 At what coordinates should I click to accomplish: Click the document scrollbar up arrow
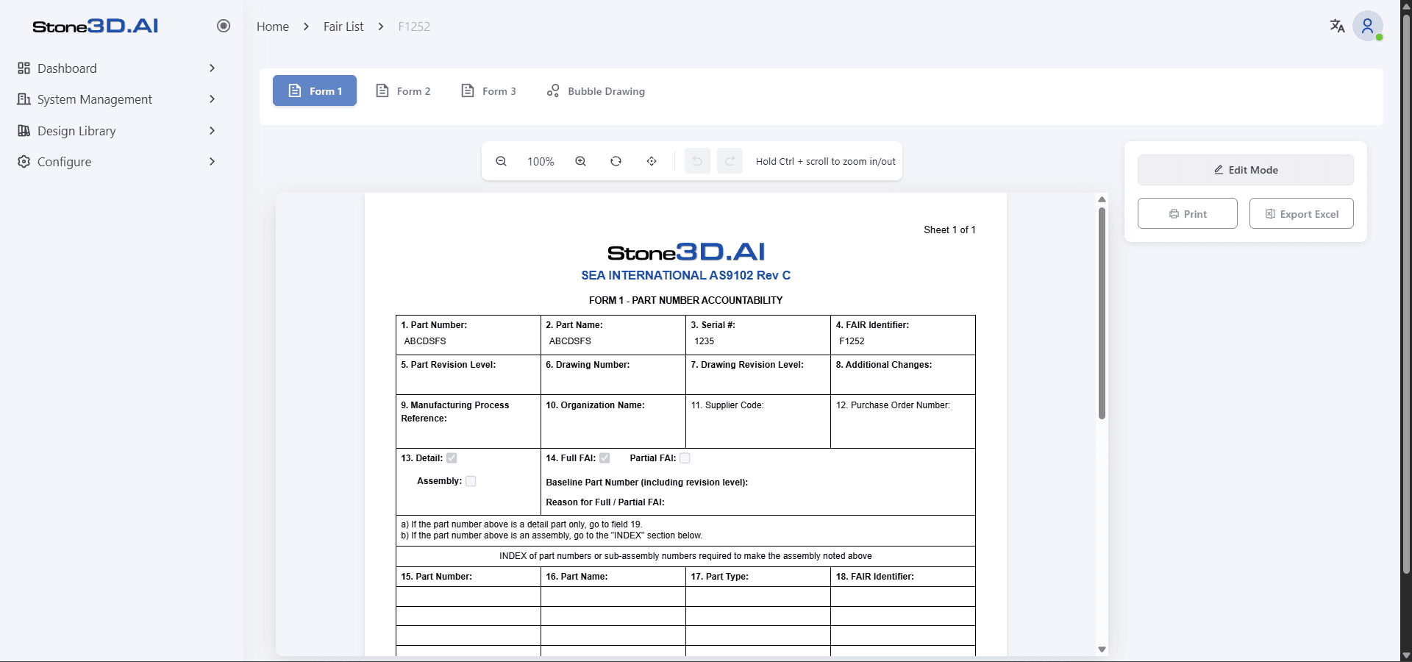point(1102,199)
